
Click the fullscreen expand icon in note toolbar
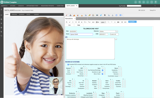point(122,22)
